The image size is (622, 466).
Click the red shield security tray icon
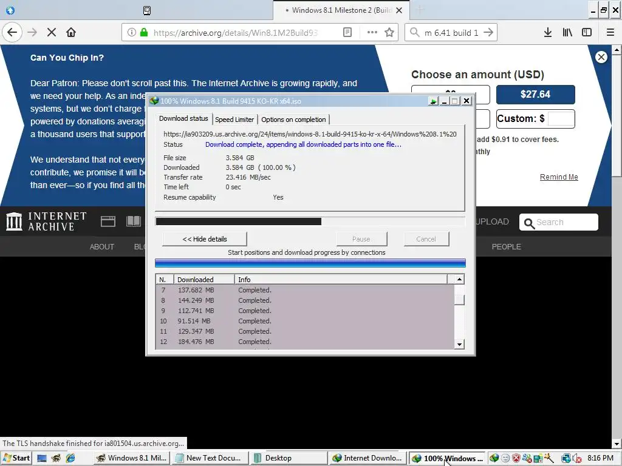pos(516,458)
